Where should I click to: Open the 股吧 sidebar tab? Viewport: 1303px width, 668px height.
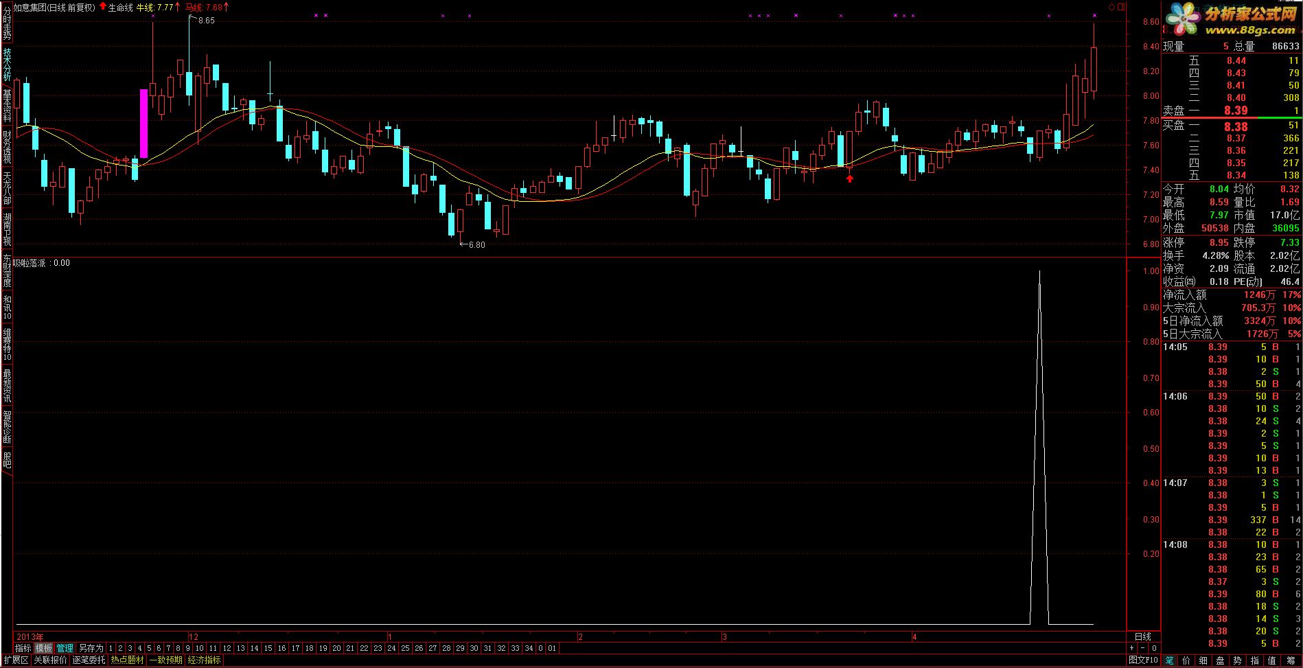pos(7,459)
